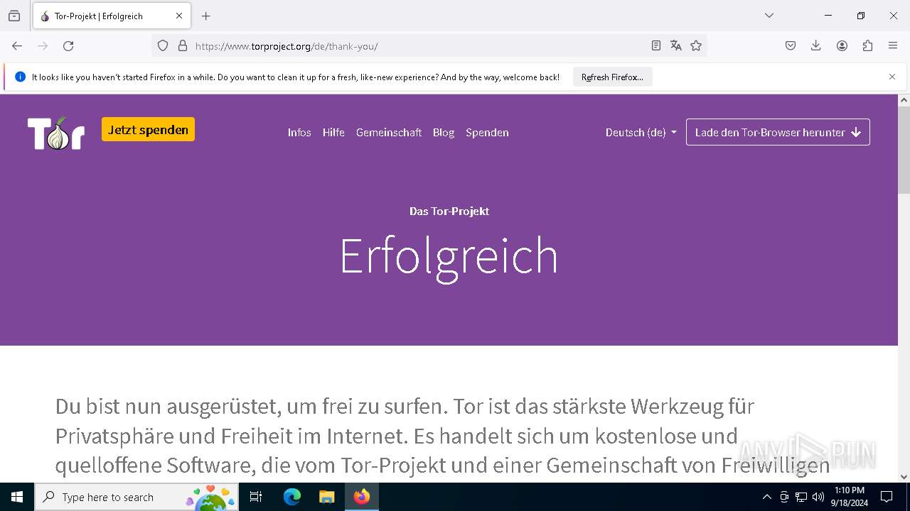Toggle reader view icon
The width and height of the screenshot is (910, 511).
pos(656,46)
